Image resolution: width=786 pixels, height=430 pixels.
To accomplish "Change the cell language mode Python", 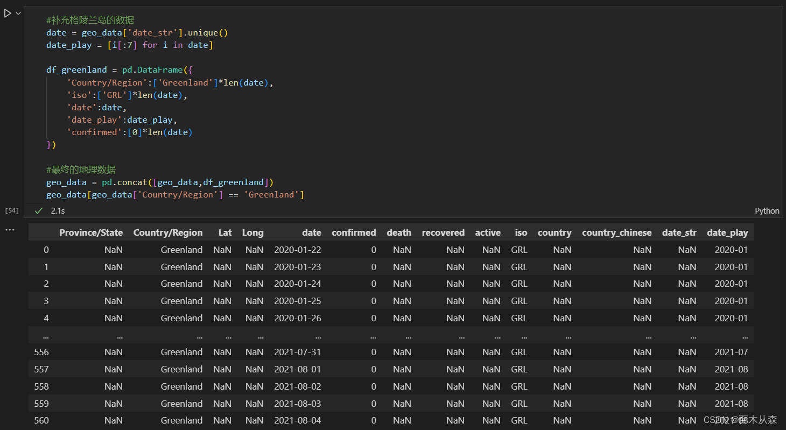I will pos(767,211).
